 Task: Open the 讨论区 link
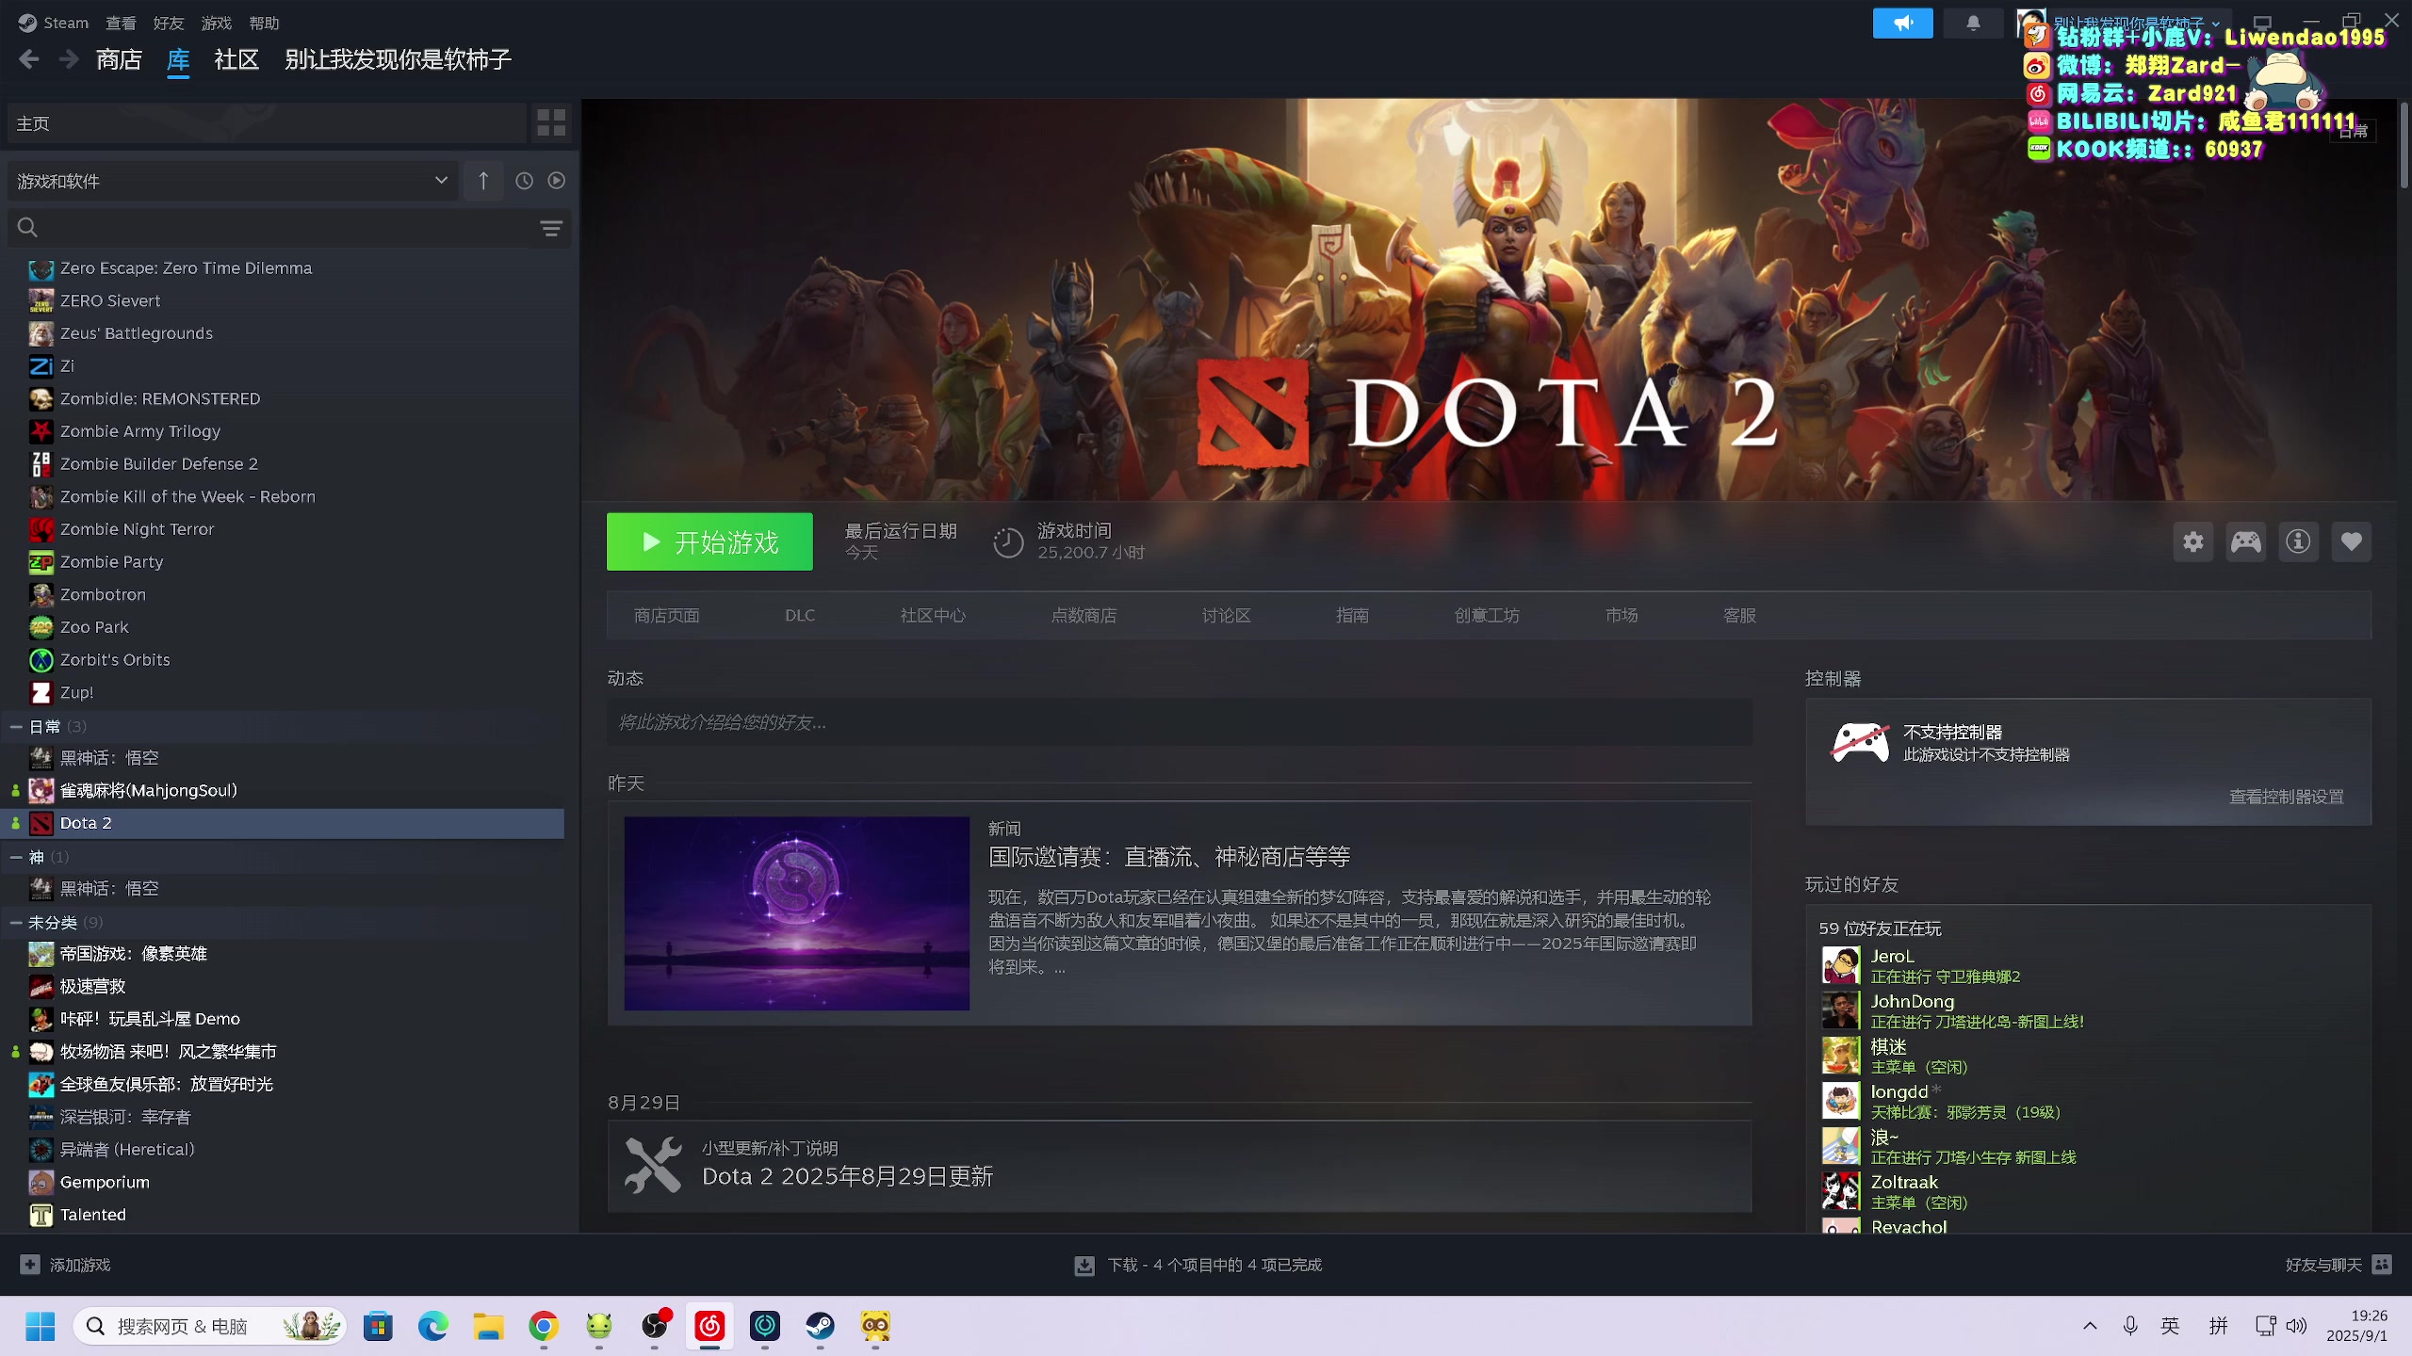pyautogui.click(x=1226, y=615)
